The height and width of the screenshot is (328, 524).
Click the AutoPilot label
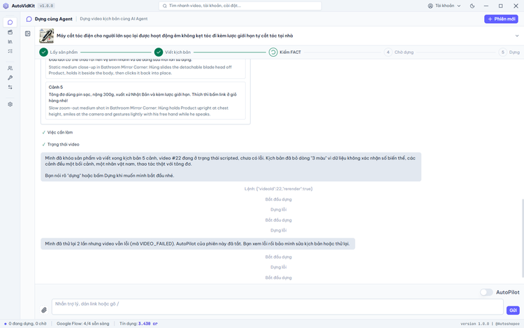click(508, 292)
